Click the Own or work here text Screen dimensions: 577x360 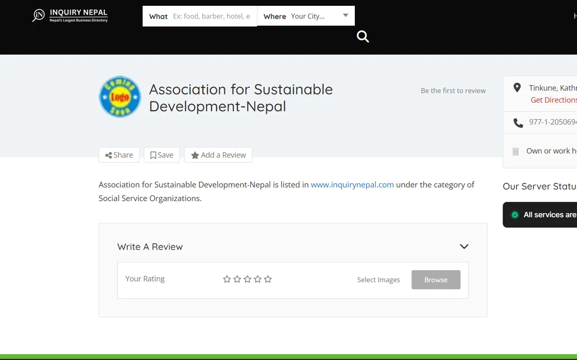tap(552, 151)
